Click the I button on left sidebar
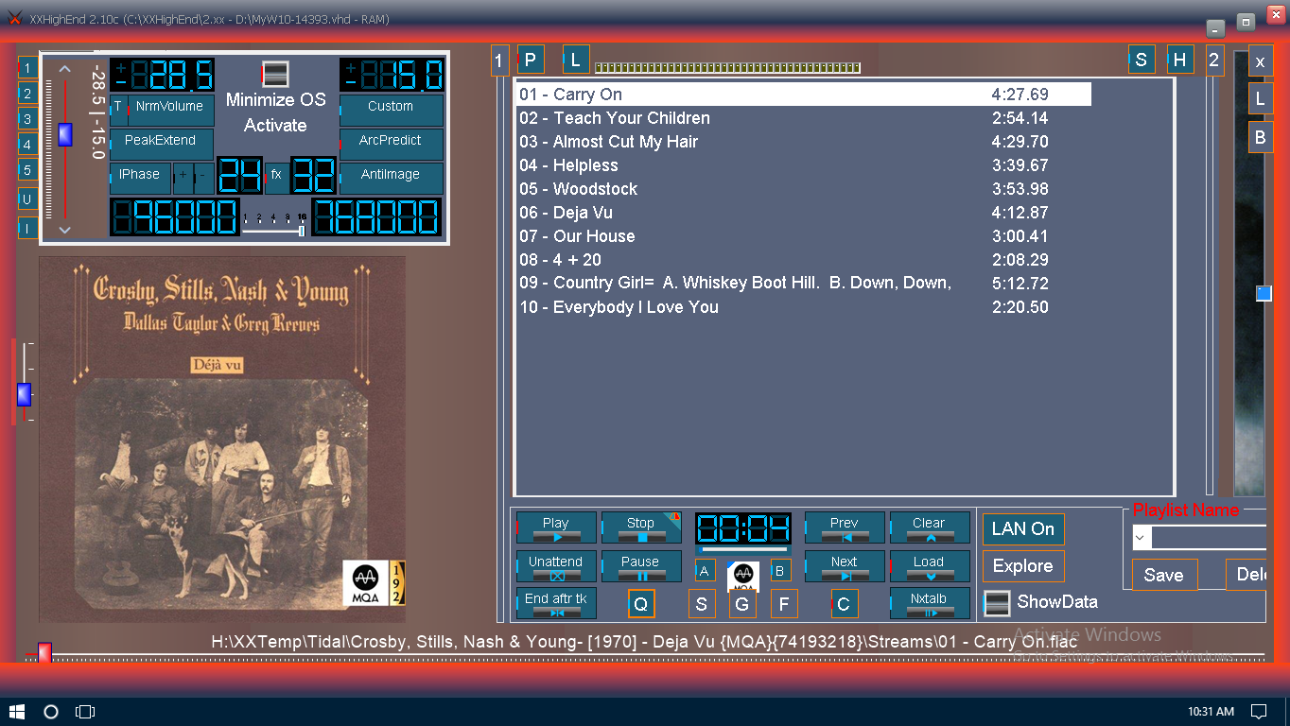The height and width of the screenshot is (726, 1290). click(x=28, y=228)
